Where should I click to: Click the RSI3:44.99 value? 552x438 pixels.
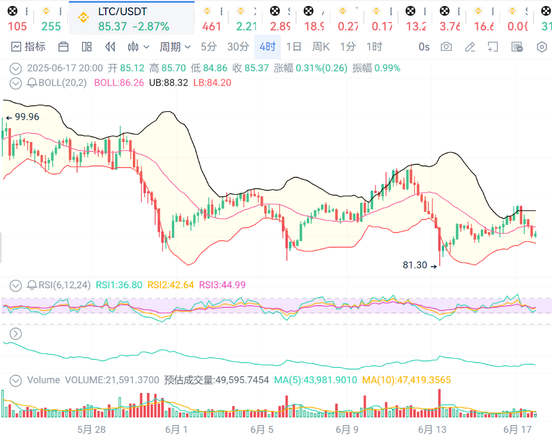coord(222,285)
